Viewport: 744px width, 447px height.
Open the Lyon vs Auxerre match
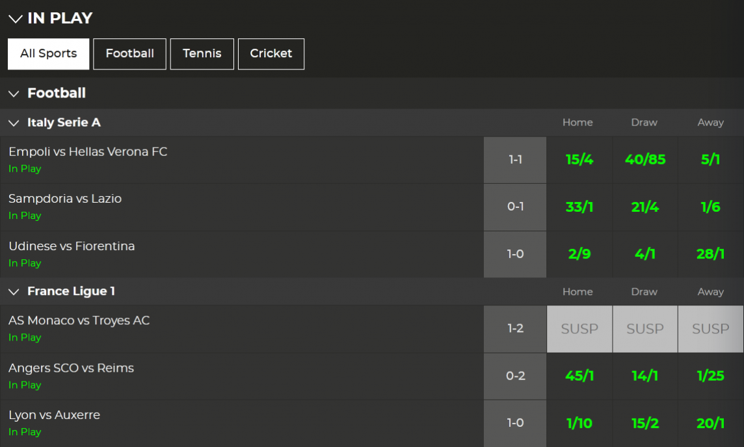click(54, 415)
